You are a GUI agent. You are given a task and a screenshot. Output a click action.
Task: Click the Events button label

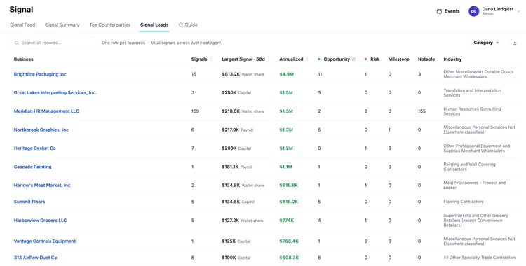click(452, 11)
